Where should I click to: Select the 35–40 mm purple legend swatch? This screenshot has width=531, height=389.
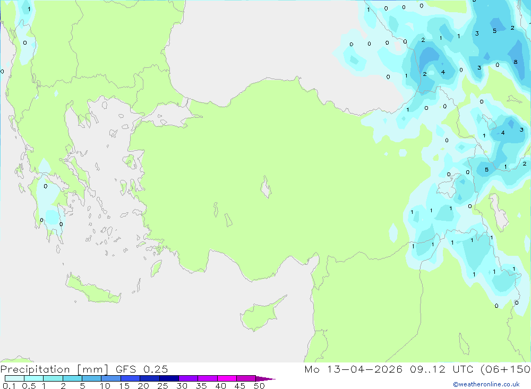[208, 378]
